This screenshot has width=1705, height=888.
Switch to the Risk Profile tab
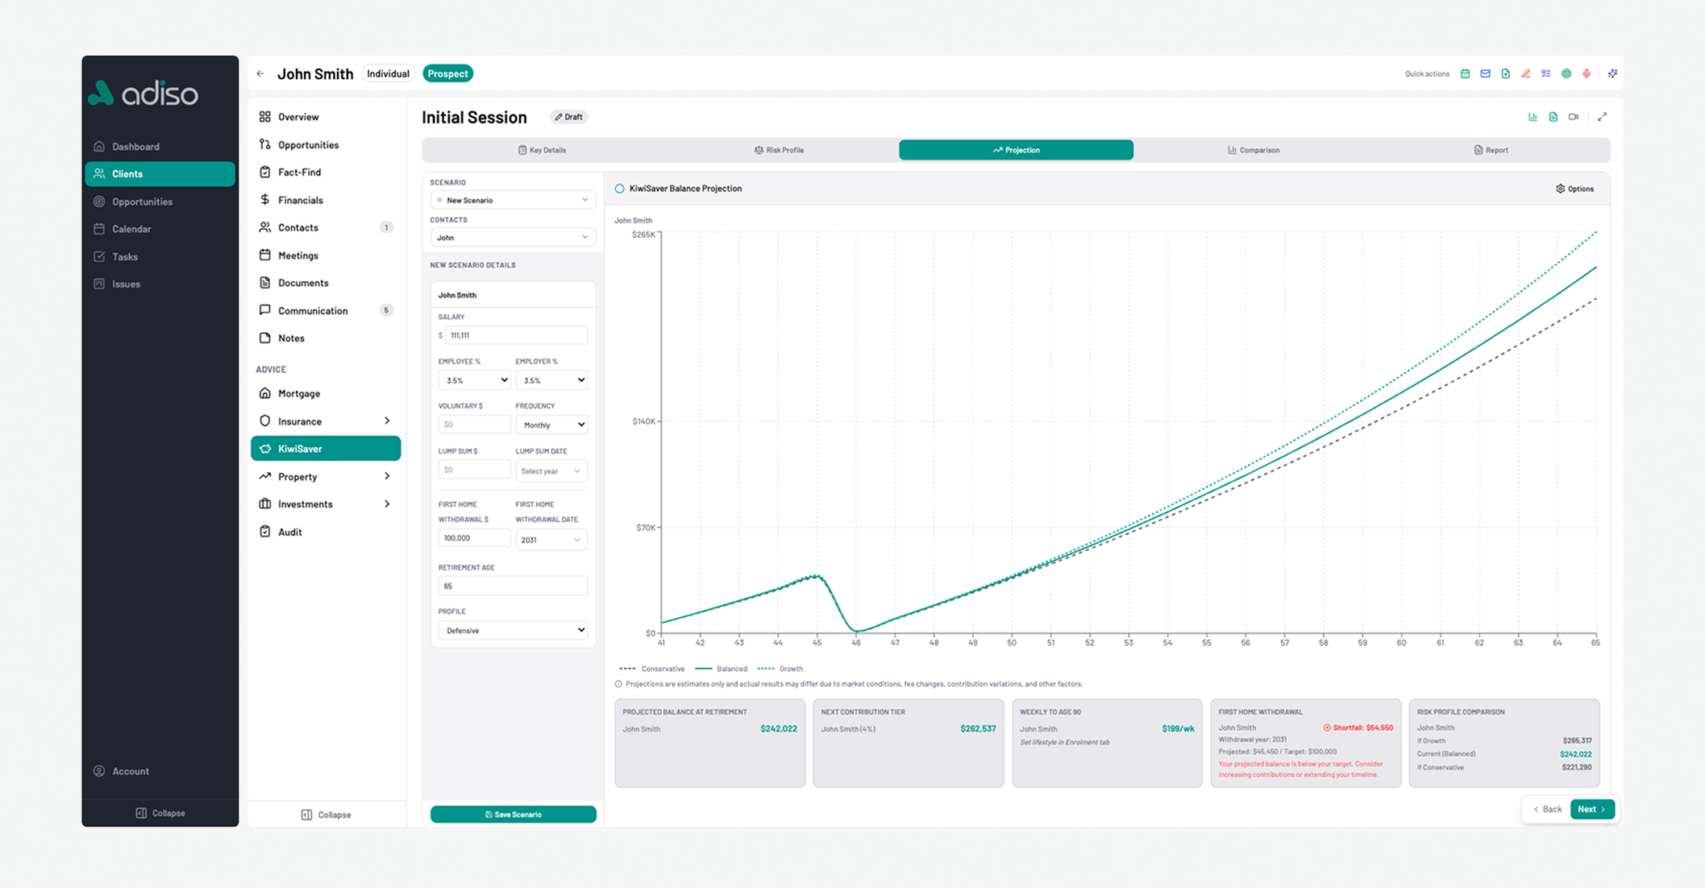780,149
